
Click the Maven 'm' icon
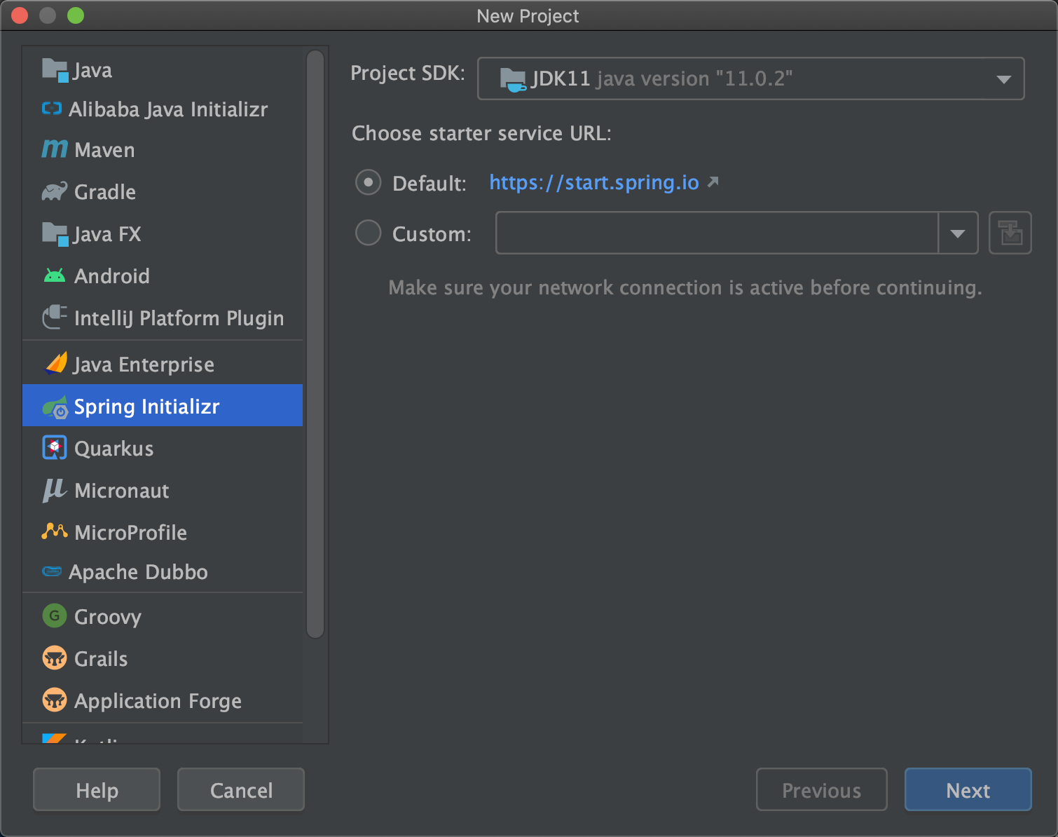click(x=55, y=149)
